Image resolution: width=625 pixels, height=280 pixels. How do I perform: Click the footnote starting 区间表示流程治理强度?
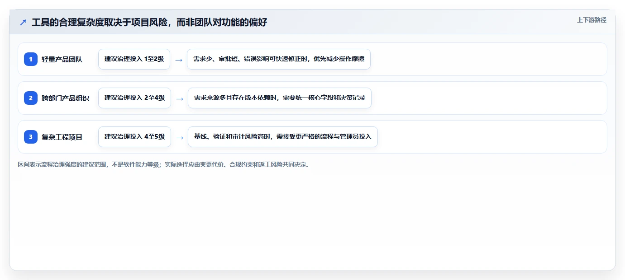(x=164, y=164)
